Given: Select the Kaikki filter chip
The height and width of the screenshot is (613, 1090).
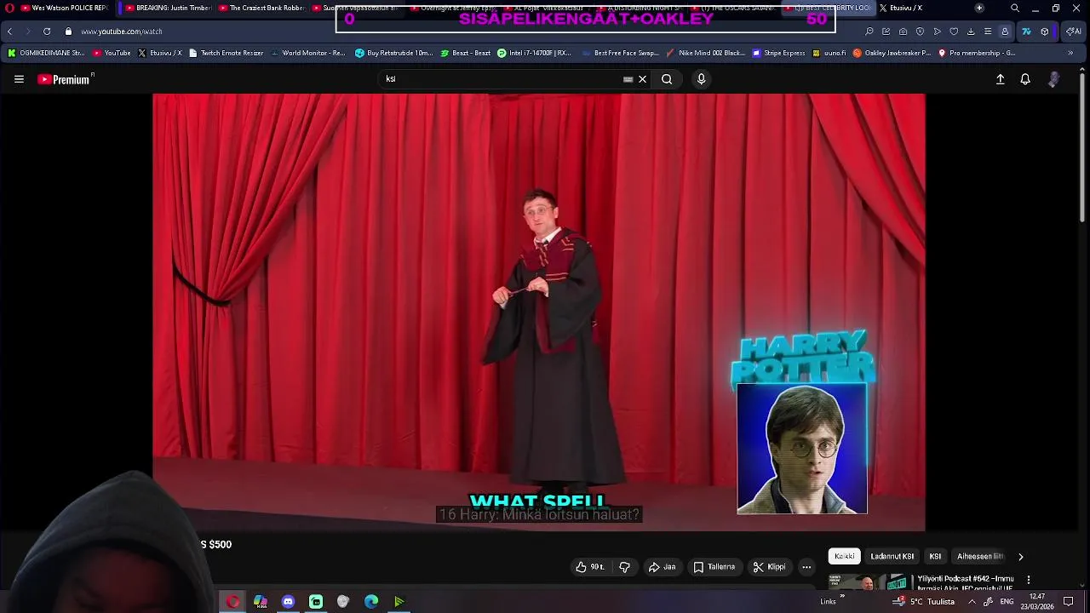Looking at the screenshot, I should [845, 556].
